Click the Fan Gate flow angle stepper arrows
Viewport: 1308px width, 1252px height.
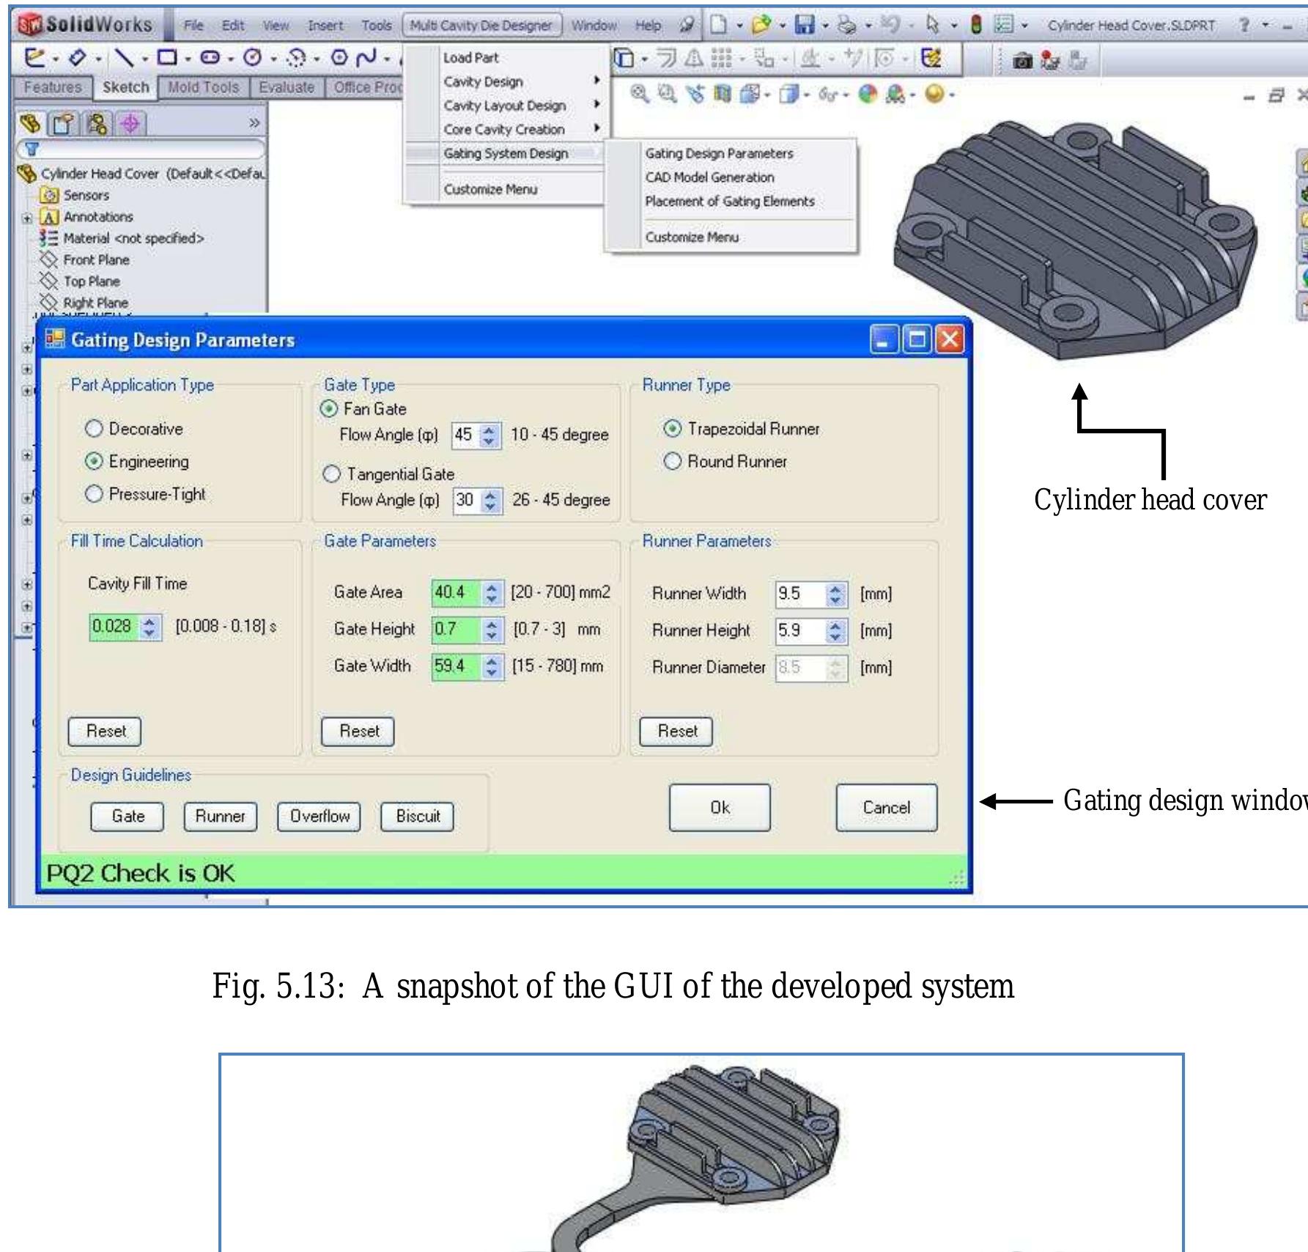coord(489,435)
